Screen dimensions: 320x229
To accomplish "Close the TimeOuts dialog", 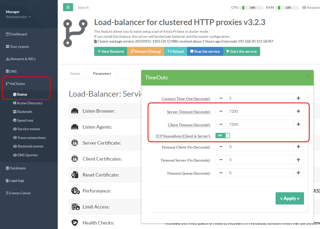I will (x=308, y=76).
